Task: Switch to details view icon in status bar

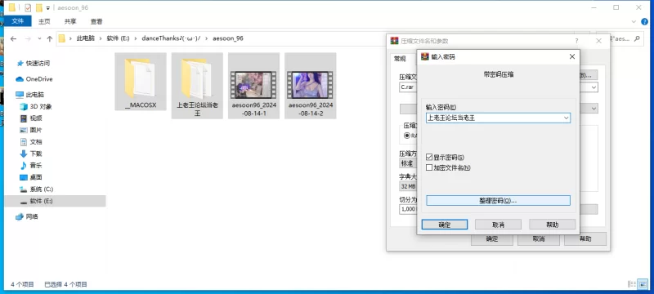Action: (632, 284)
